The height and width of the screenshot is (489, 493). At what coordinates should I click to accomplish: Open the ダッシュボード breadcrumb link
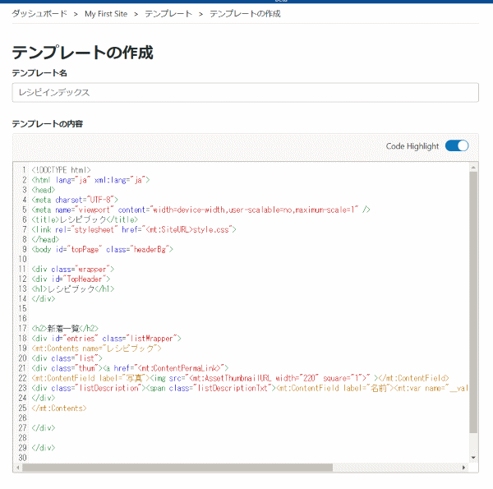[39, 13]
